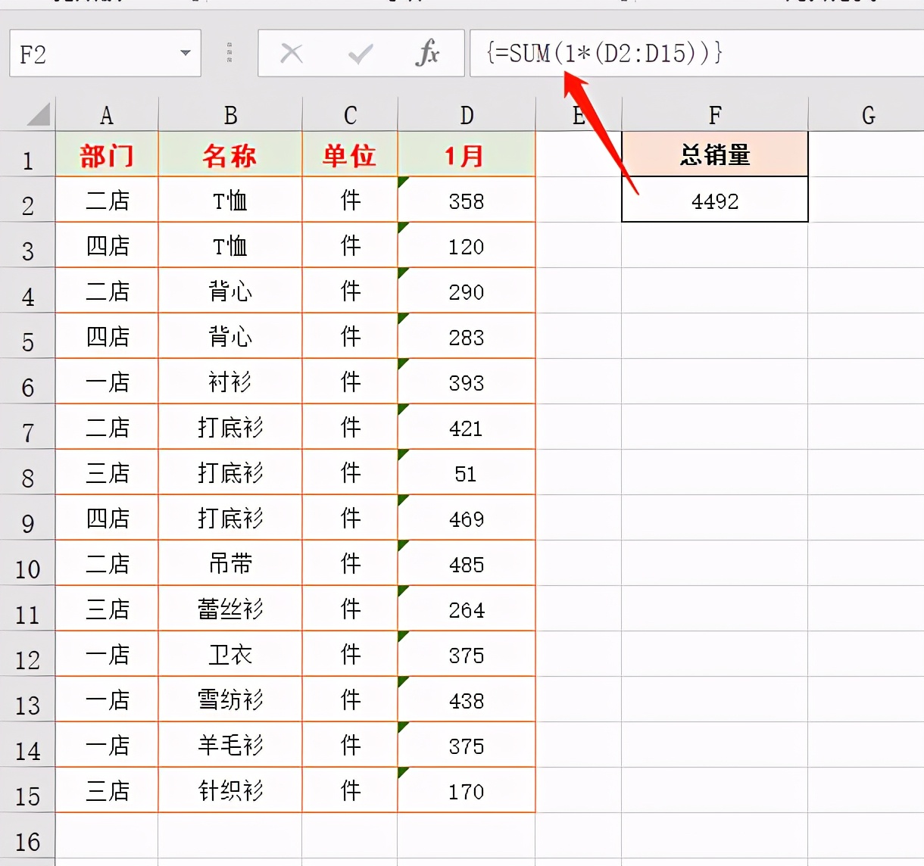The image size is (924, 866).
Task: Select cell A6 showing 一店
Action: pyautogui.click(x=106, y=382)
